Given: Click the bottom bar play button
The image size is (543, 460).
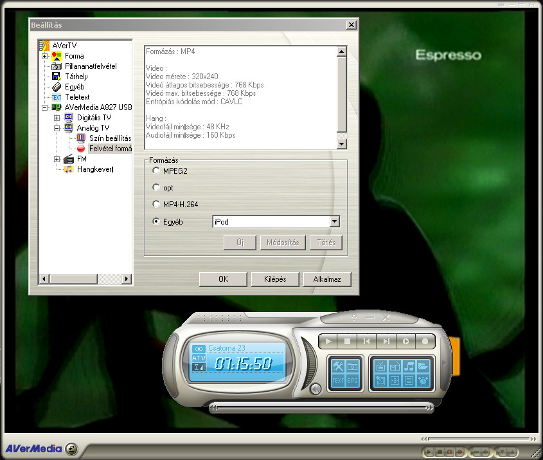Looking at the screenshot, I should coord(429,452).
